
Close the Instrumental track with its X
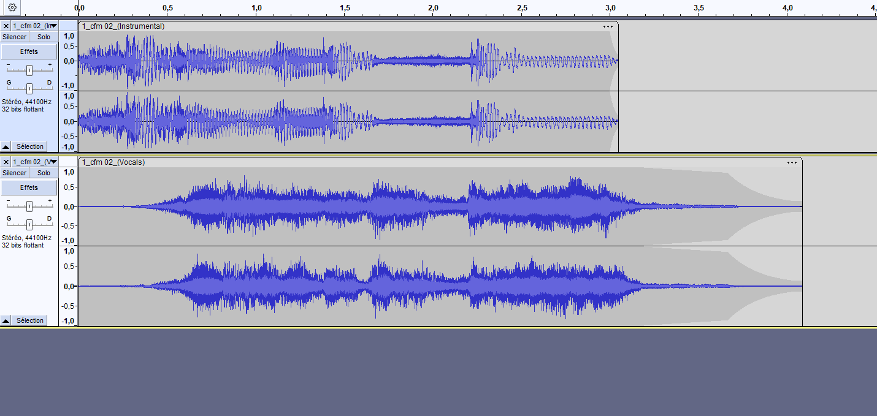pos(6,26)
